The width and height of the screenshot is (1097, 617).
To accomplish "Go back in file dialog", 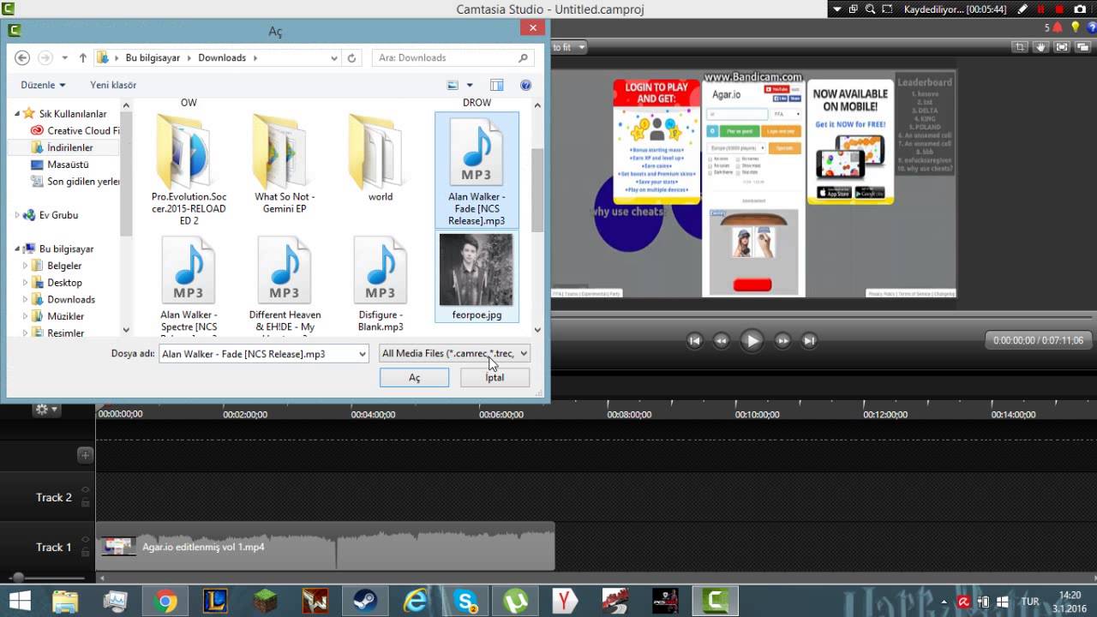I will pyautogui.click(x=22, y=57).
